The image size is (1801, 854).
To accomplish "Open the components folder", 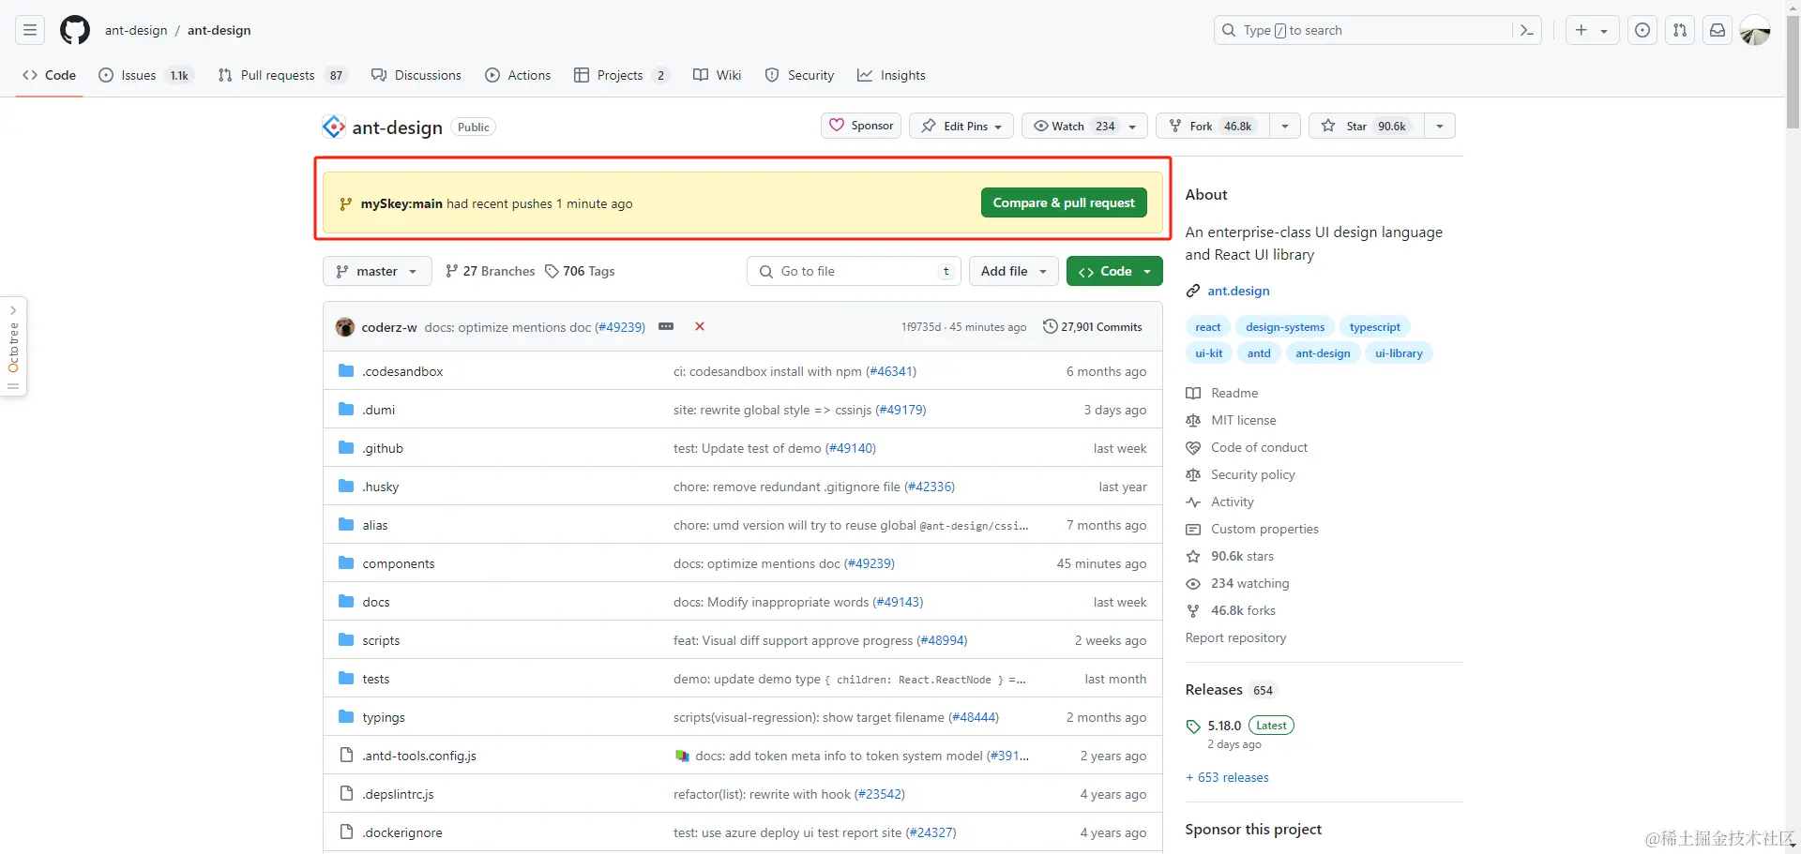I will tap(399, 563).
